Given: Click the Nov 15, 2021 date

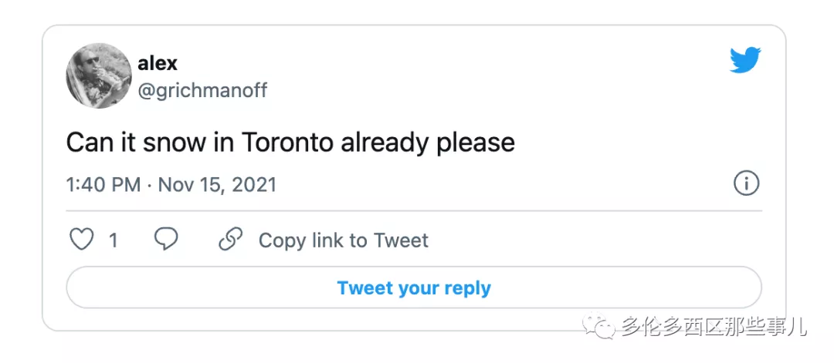Looking at the screenshot, I should pos(218,185).
